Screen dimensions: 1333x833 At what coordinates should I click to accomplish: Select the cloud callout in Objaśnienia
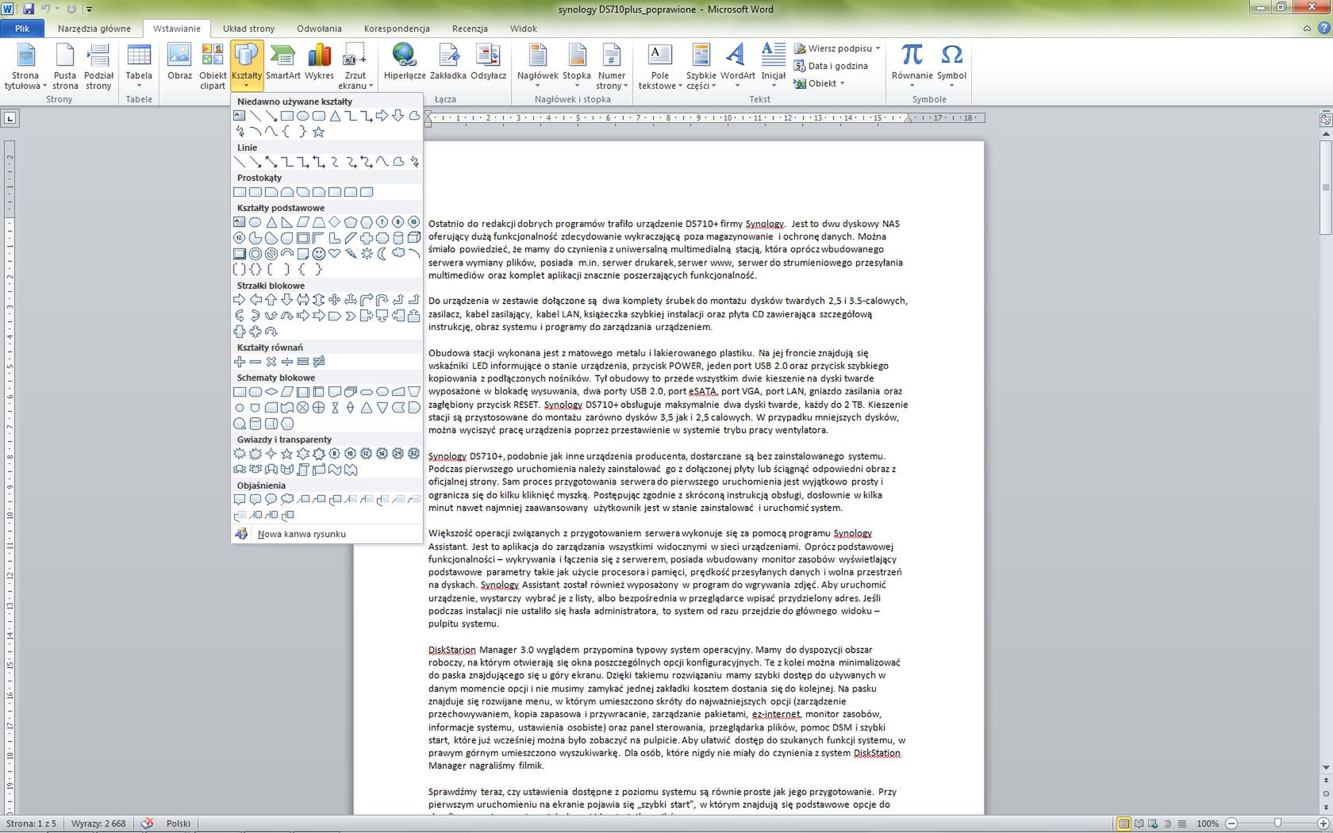287,500
